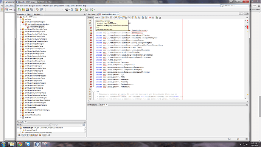
Task: Open the Navigator Members dropdown
Action: click(34, 125)
